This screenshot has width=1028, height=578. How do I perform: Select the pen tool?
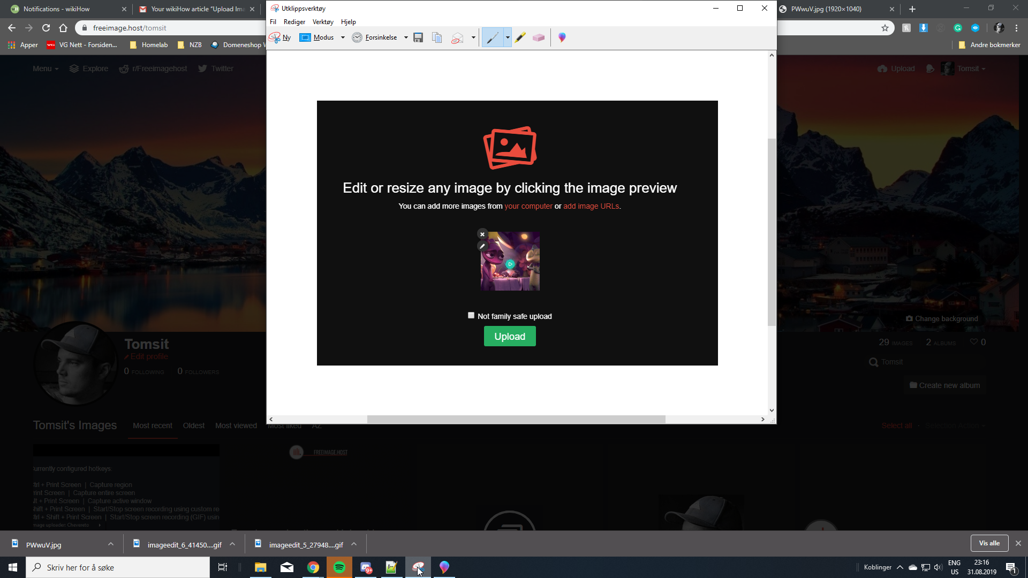[x=492, y=37]
